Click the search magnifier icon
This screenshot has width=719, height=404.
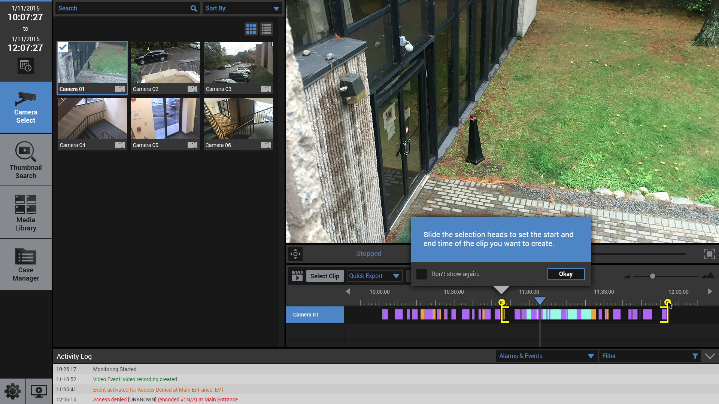click(x=194, y=8)
